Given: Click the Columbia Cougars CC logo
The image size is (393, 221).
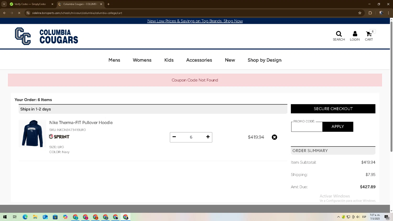Looking at the screenshot, I should (23, 36).
